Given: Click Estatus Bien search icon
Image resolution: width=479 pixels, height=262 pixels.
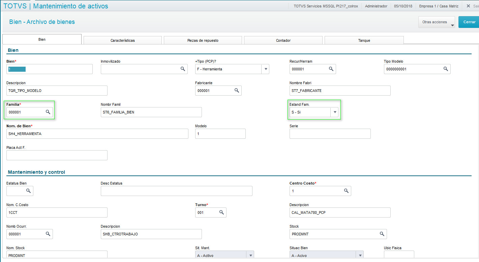Looking at the screenshot, I should [29, 191].
